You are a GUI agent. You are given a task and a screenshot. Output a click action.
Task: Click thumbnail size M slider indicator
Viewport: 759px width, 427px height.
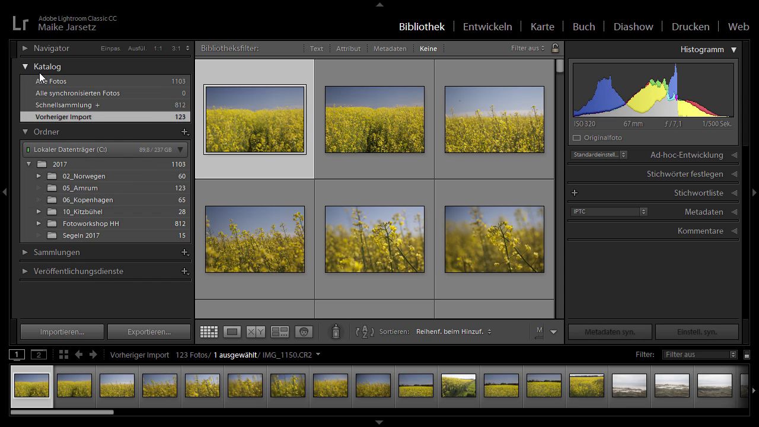(x=540, y=332)
